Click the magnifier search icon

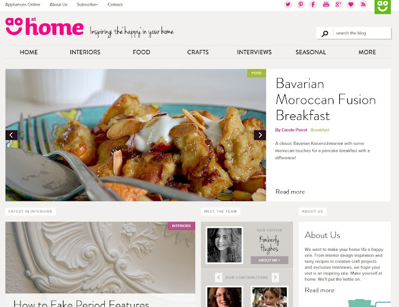325,33
